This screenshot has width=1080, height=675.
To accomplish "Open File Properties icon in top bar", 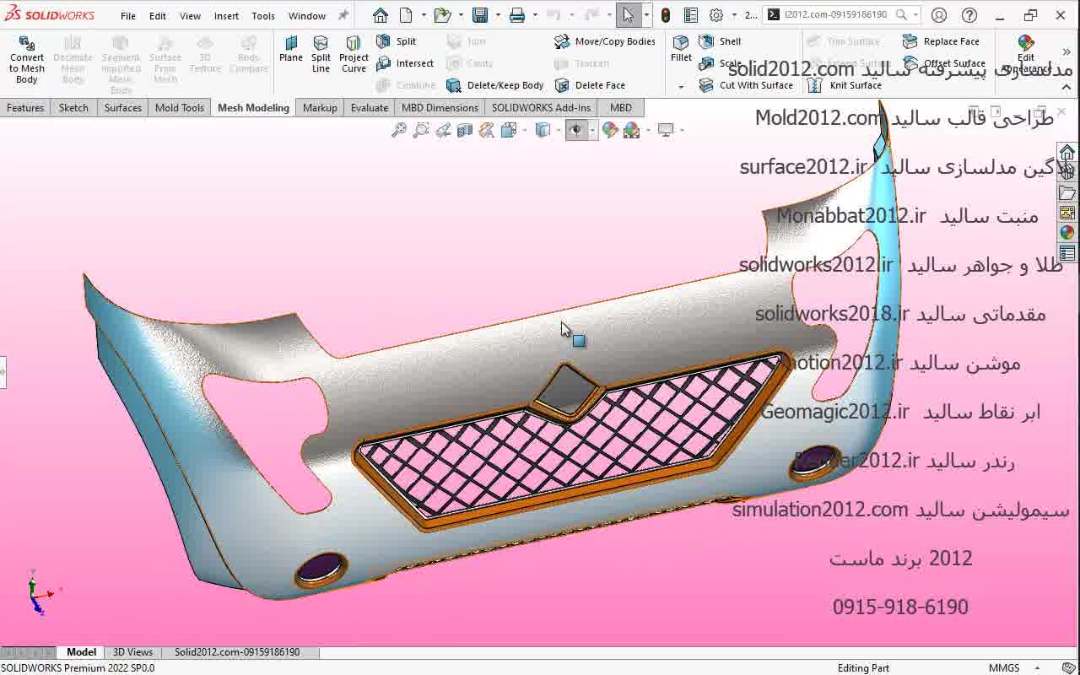I will pos(690,15).
